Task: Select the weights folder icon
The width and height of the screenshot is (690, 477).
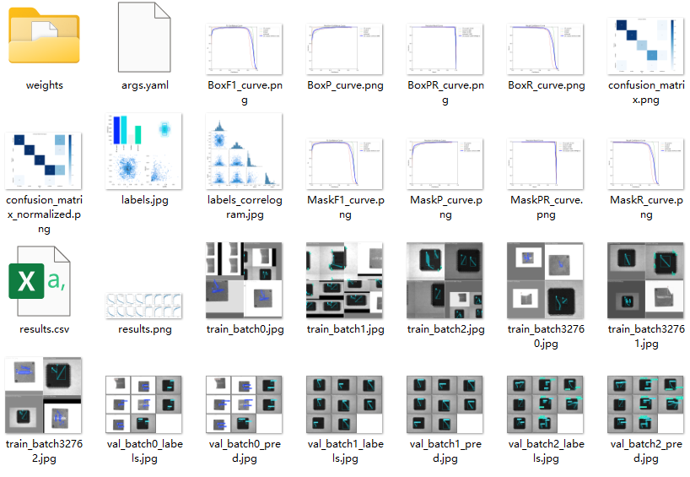Action: point(44,37)
